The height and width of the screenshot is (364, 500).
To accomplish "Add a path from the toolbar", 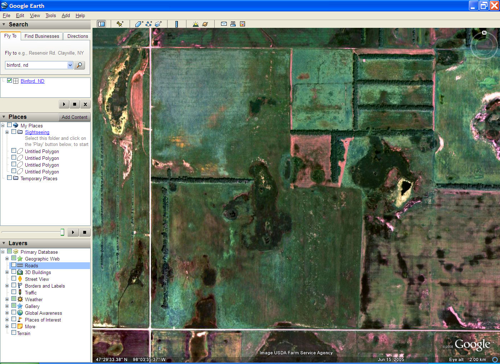I will (x=149, y=24).
